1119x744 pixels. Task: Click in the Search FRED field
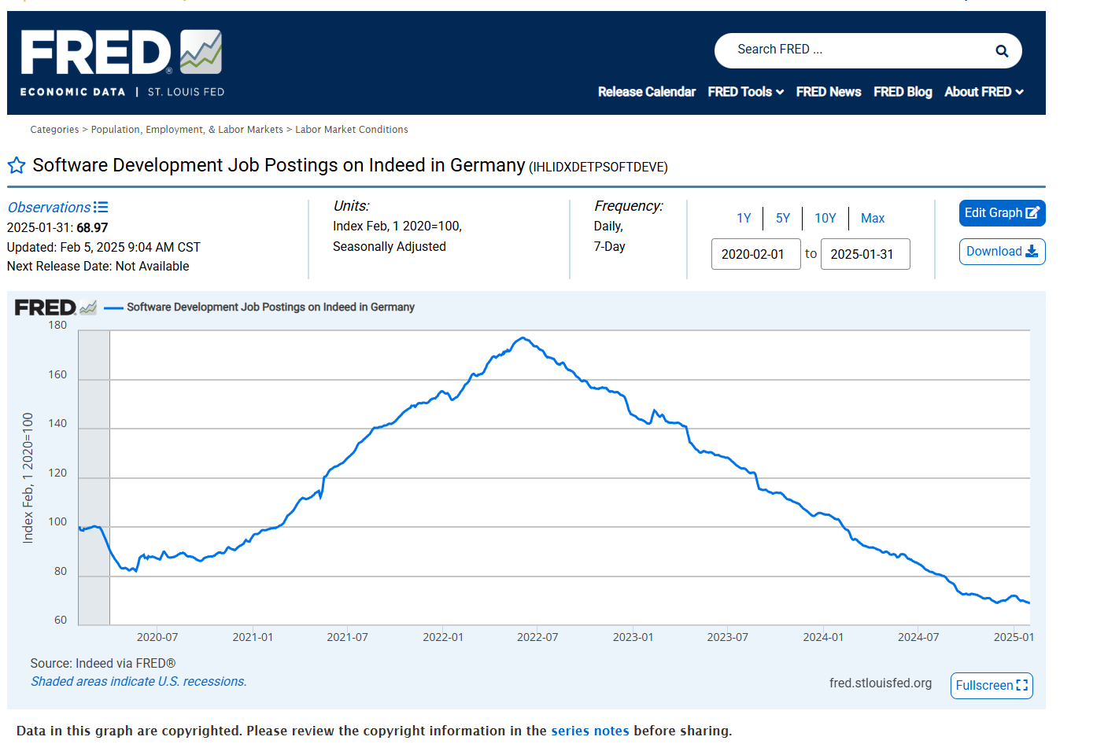click(x=858, y=50)
